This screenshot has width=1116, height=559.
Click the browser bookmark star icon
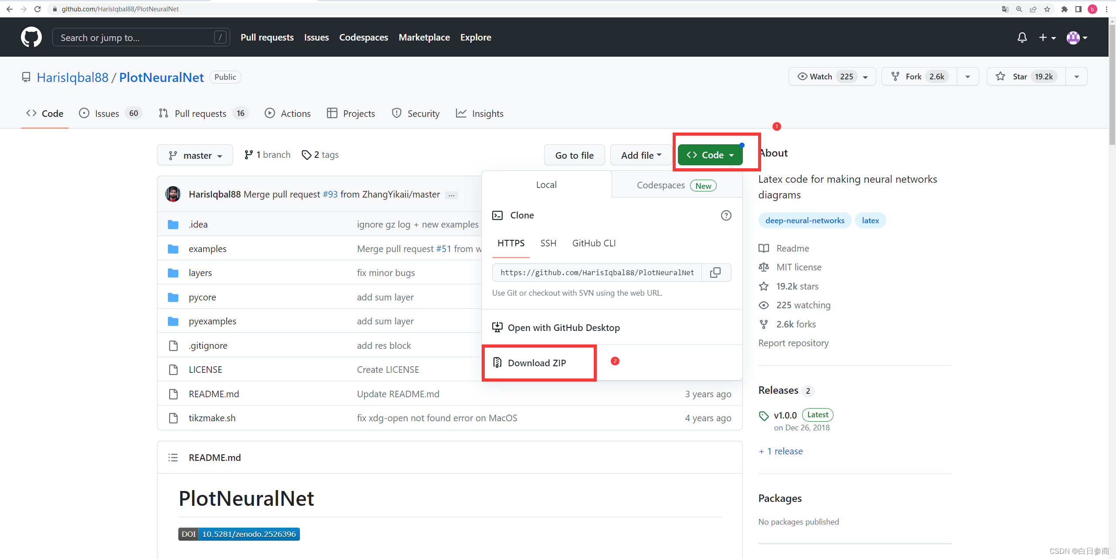pyautogui.click(x=1047, y=9)
